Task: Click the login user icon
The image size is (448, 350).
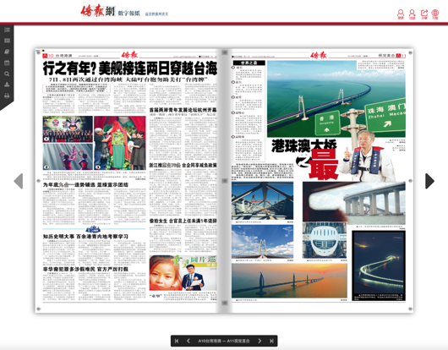Action: tap(401, 14)
